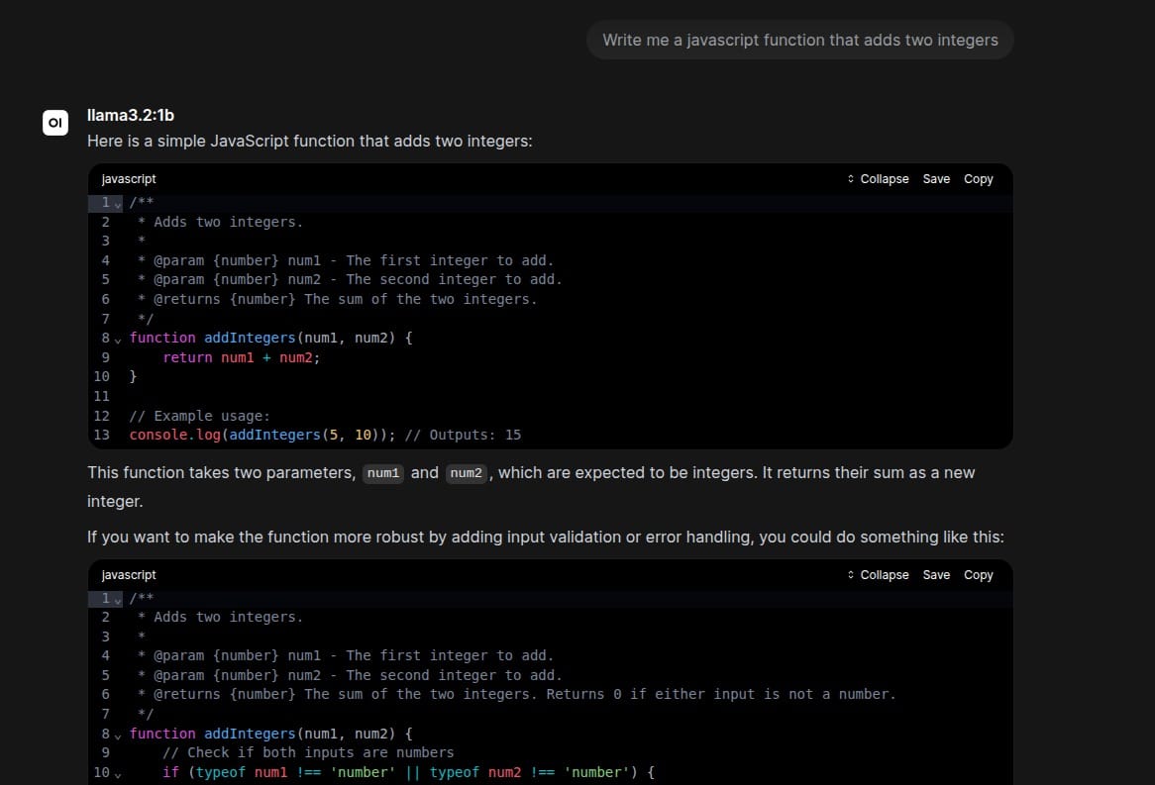The width and height of the screenshot is (1155, 785).
Task: Click the inline num2 code tag
Action: pos(467,473)
